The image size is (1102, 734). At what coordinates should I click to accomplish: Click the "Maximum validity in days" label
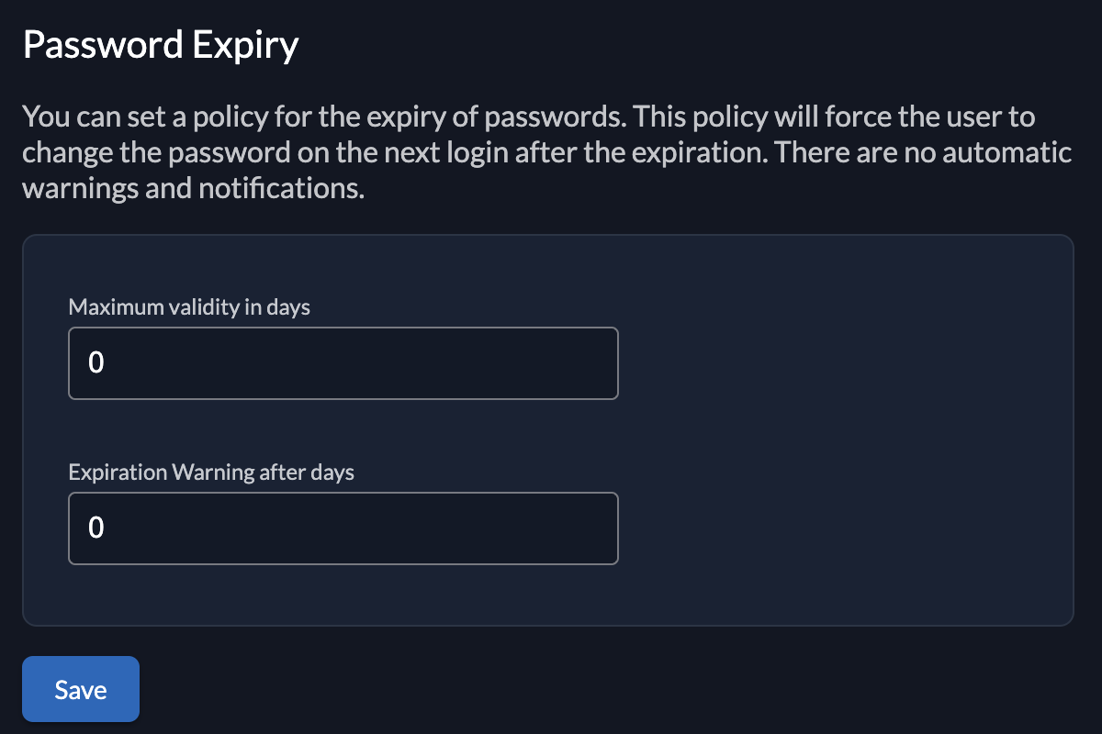[189, 307]
